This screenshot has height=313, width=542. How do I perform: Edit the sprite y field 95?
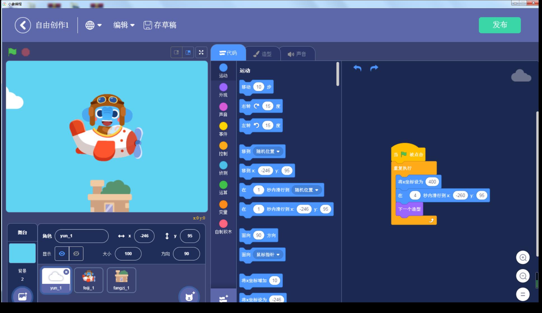pos(190,236)
